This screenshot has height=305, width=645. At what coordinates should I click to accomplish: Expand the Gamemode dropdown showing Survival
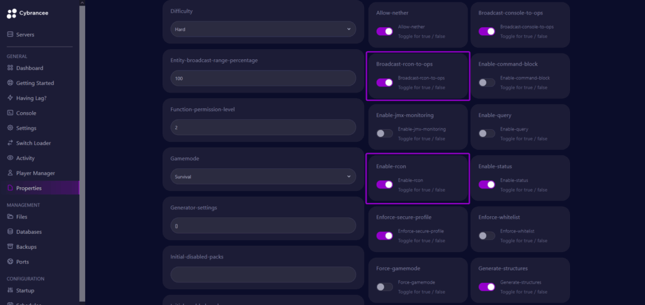click(x=263, y=176)
